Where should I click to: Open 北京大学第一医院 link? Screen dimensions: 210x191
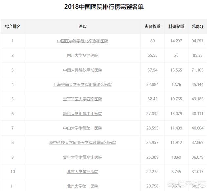pyautogui.click(x=83, y=186)
